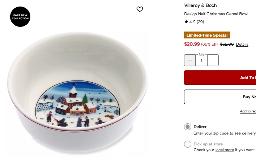The height and width of the screenshot is (157, 256).
Task: Open the 29 reviews link
Action: click(x=200, y=22)
